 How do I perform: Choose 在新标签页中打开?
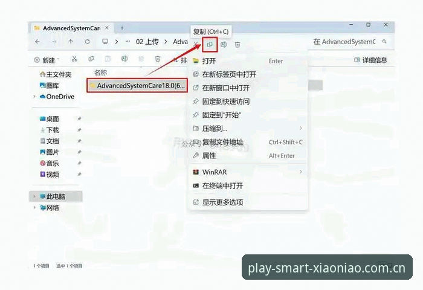248,74
